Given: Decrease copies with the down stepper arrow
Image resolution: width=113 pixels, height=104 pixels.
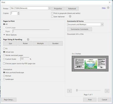Looking at the screenshot, I should [x=19, y=14].
